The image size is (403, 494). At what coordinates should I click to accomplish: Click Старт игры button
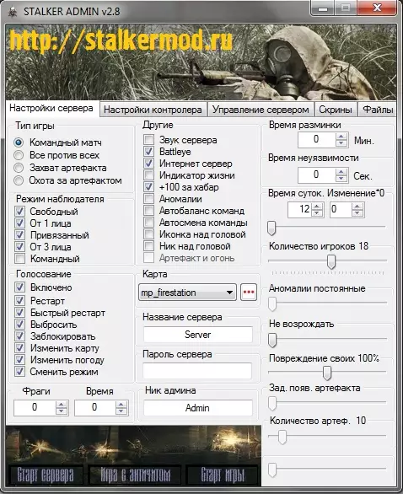(223, 475)
